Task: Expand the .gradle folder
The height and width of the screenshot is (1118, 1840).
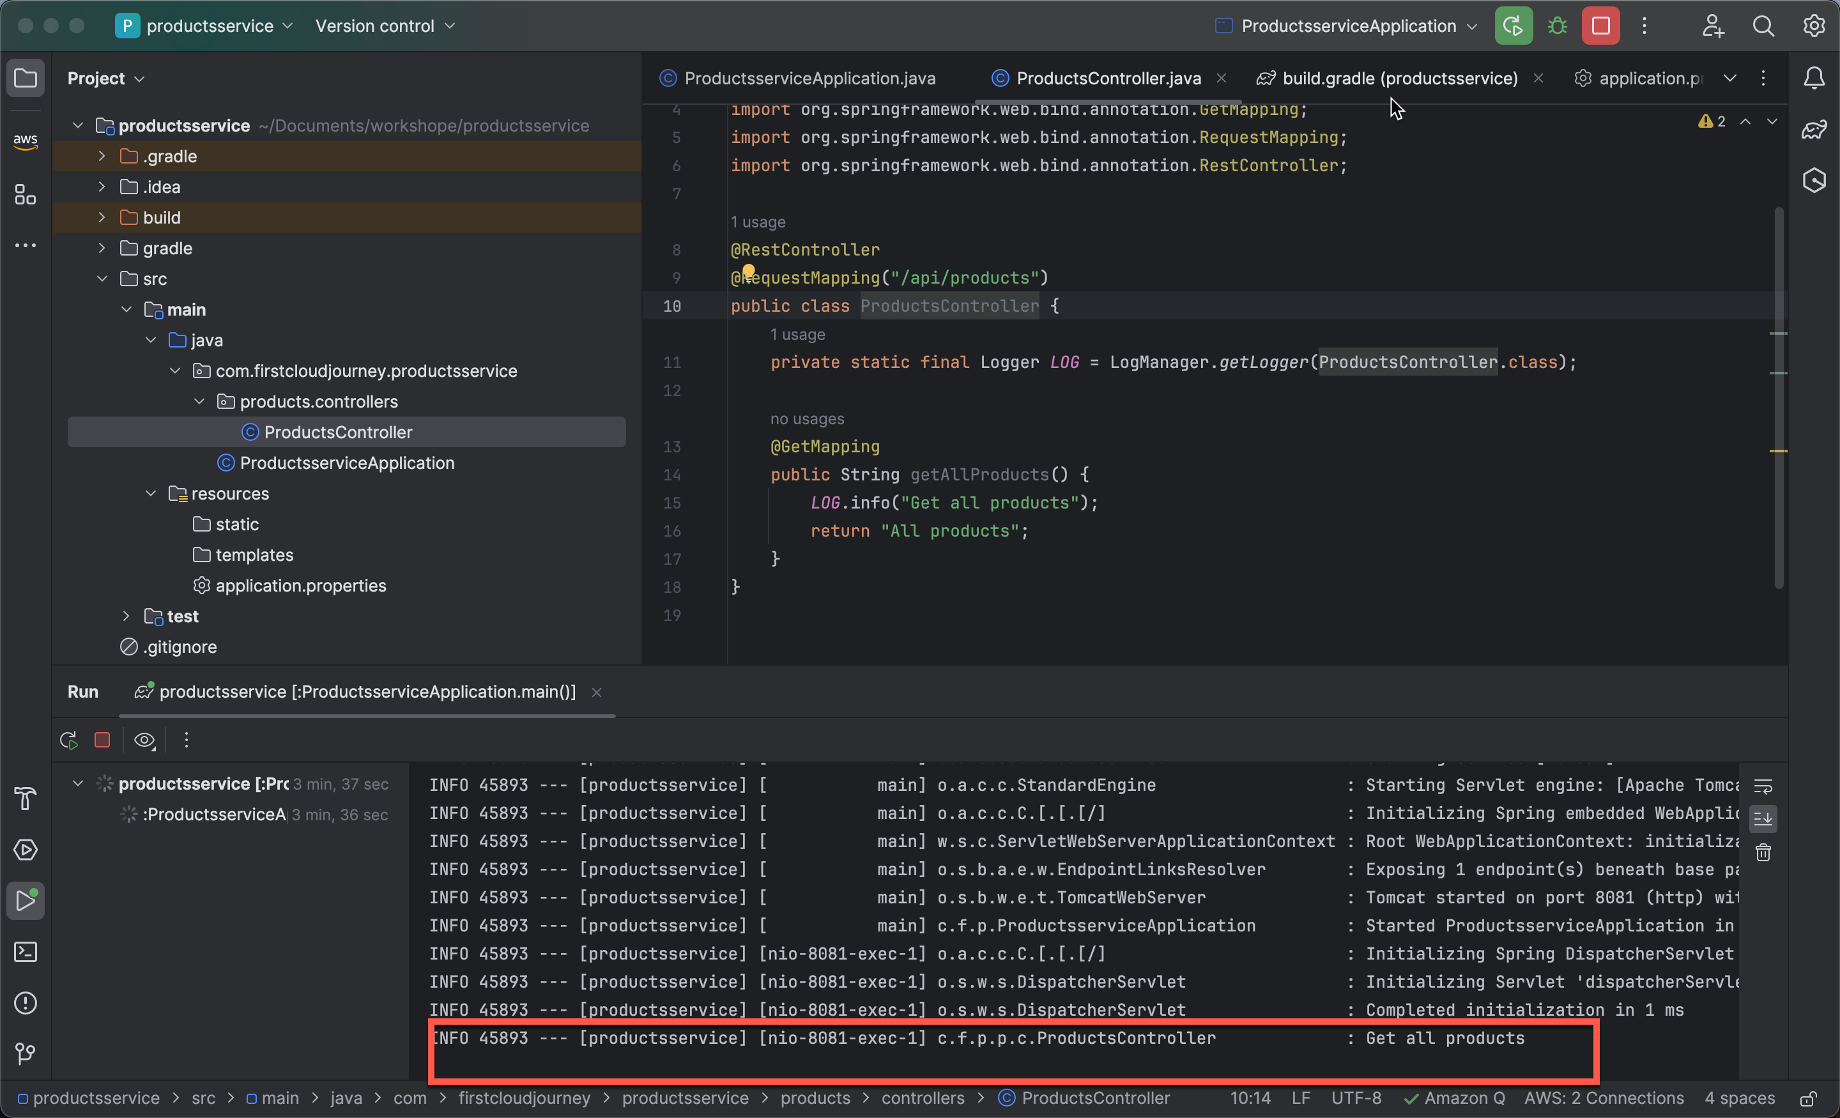Action: pos(102,155)
